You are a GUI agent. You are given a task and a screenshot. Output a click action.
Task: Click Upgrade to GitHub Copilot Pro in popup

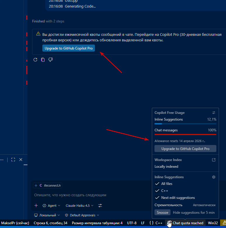pyautogui.click(x=185, y=149)
